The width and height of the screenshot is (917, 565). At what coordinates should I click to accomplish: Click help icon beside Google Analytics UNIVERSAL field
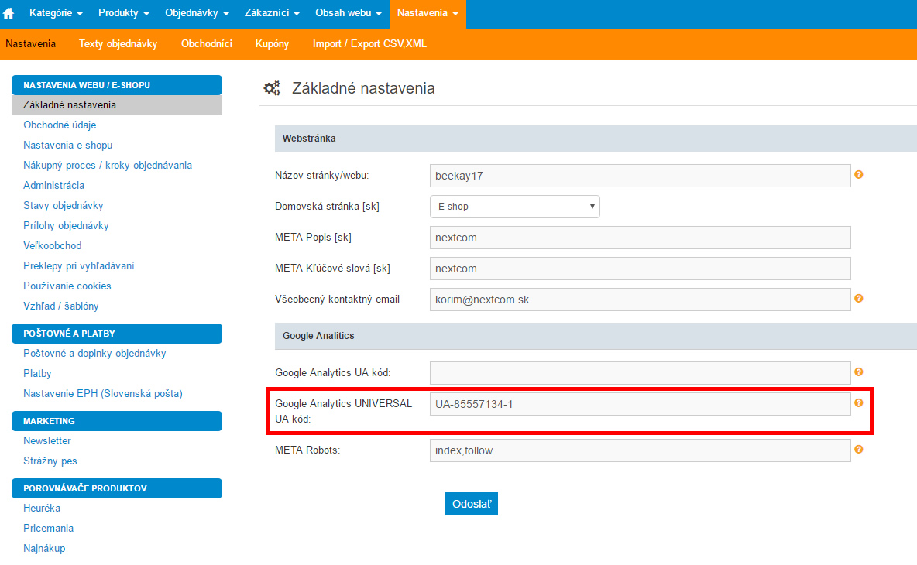[858, 402]
